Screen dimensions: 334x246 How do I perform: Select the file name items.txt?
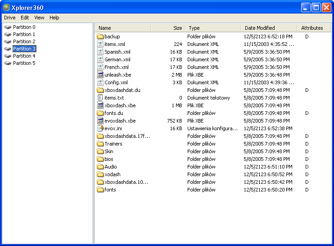114,98
